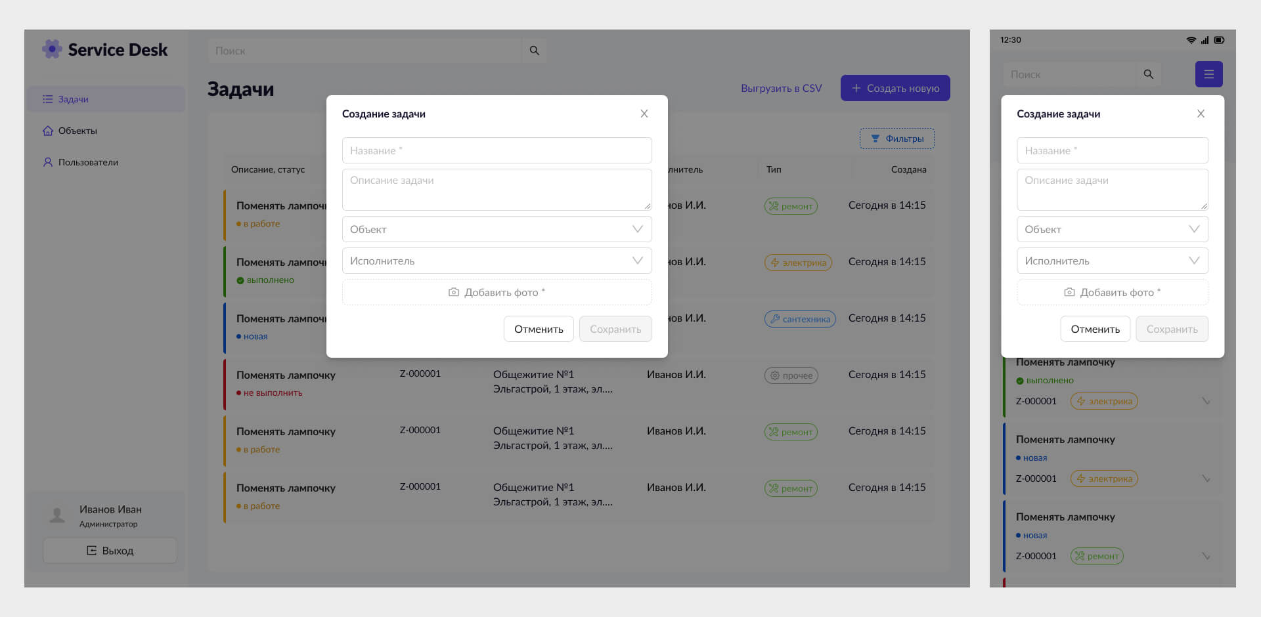Image resolution: width=1261 pixels, height=617 pixels.
Task: Click Сегодня в 14:15 in the прочее row
Action: (x=887, y=374)
